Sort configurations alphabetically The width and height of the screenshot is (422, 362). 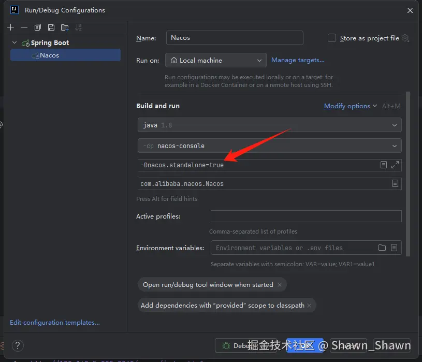coord(78,27)
